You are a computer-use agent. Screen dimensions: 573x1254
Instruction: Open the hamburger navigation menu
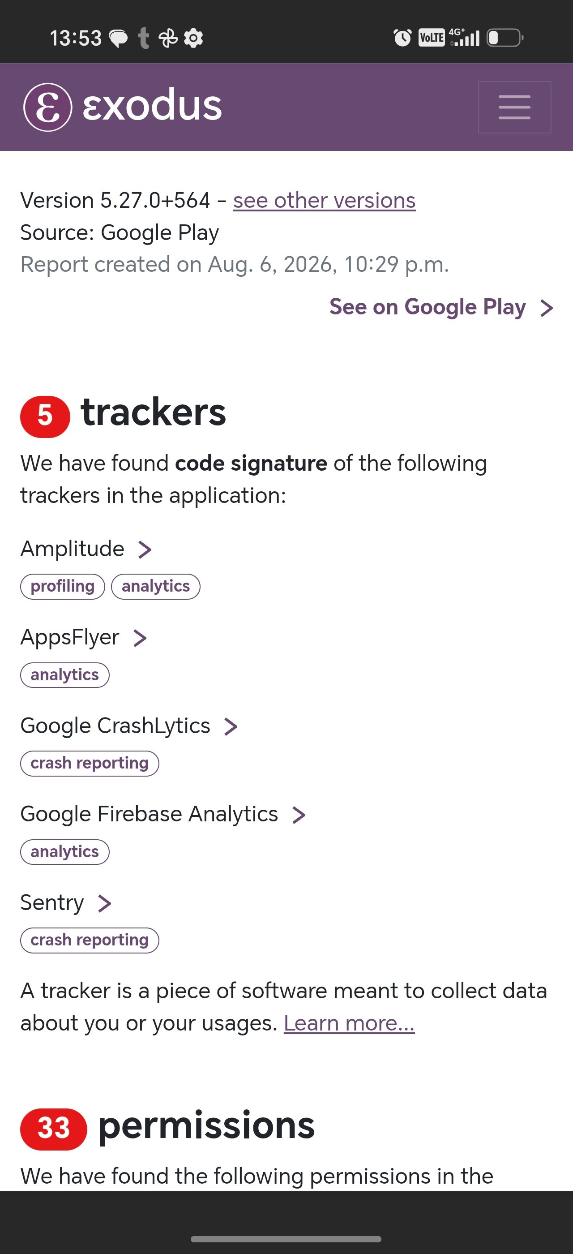click(514, 107)
